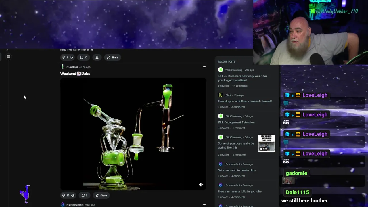Open overflow menu on Weekend Dabs post
This screenshot has height=207, width=368.
pyautogui.click(x=204, y=67)
